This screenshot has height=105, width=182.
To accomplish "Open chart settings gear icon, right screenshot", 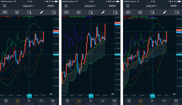I will [177, 12].
